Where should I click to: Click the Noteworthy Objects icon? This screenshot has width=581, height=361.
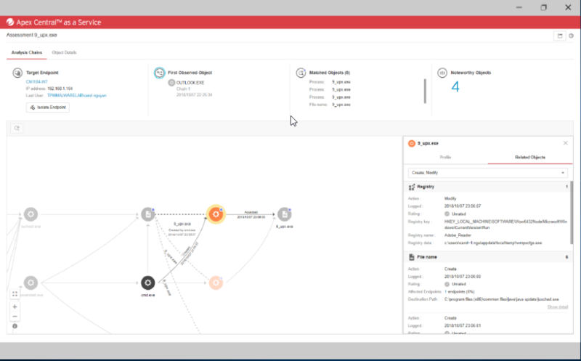click(x=442, y=73)
